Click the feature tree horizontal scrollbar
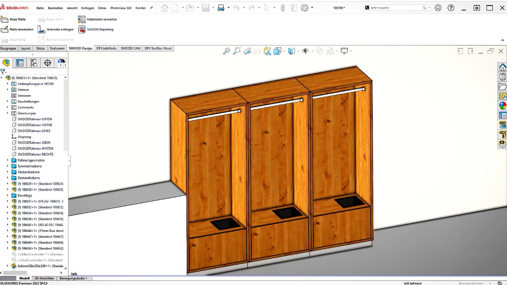The image size is (507, 285). [15, 273]
